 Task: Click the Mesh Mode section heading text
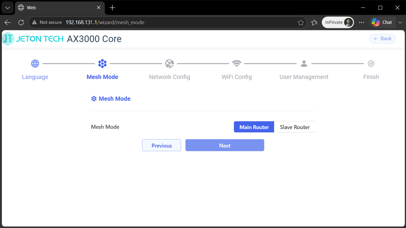click(x=115, y=98)
